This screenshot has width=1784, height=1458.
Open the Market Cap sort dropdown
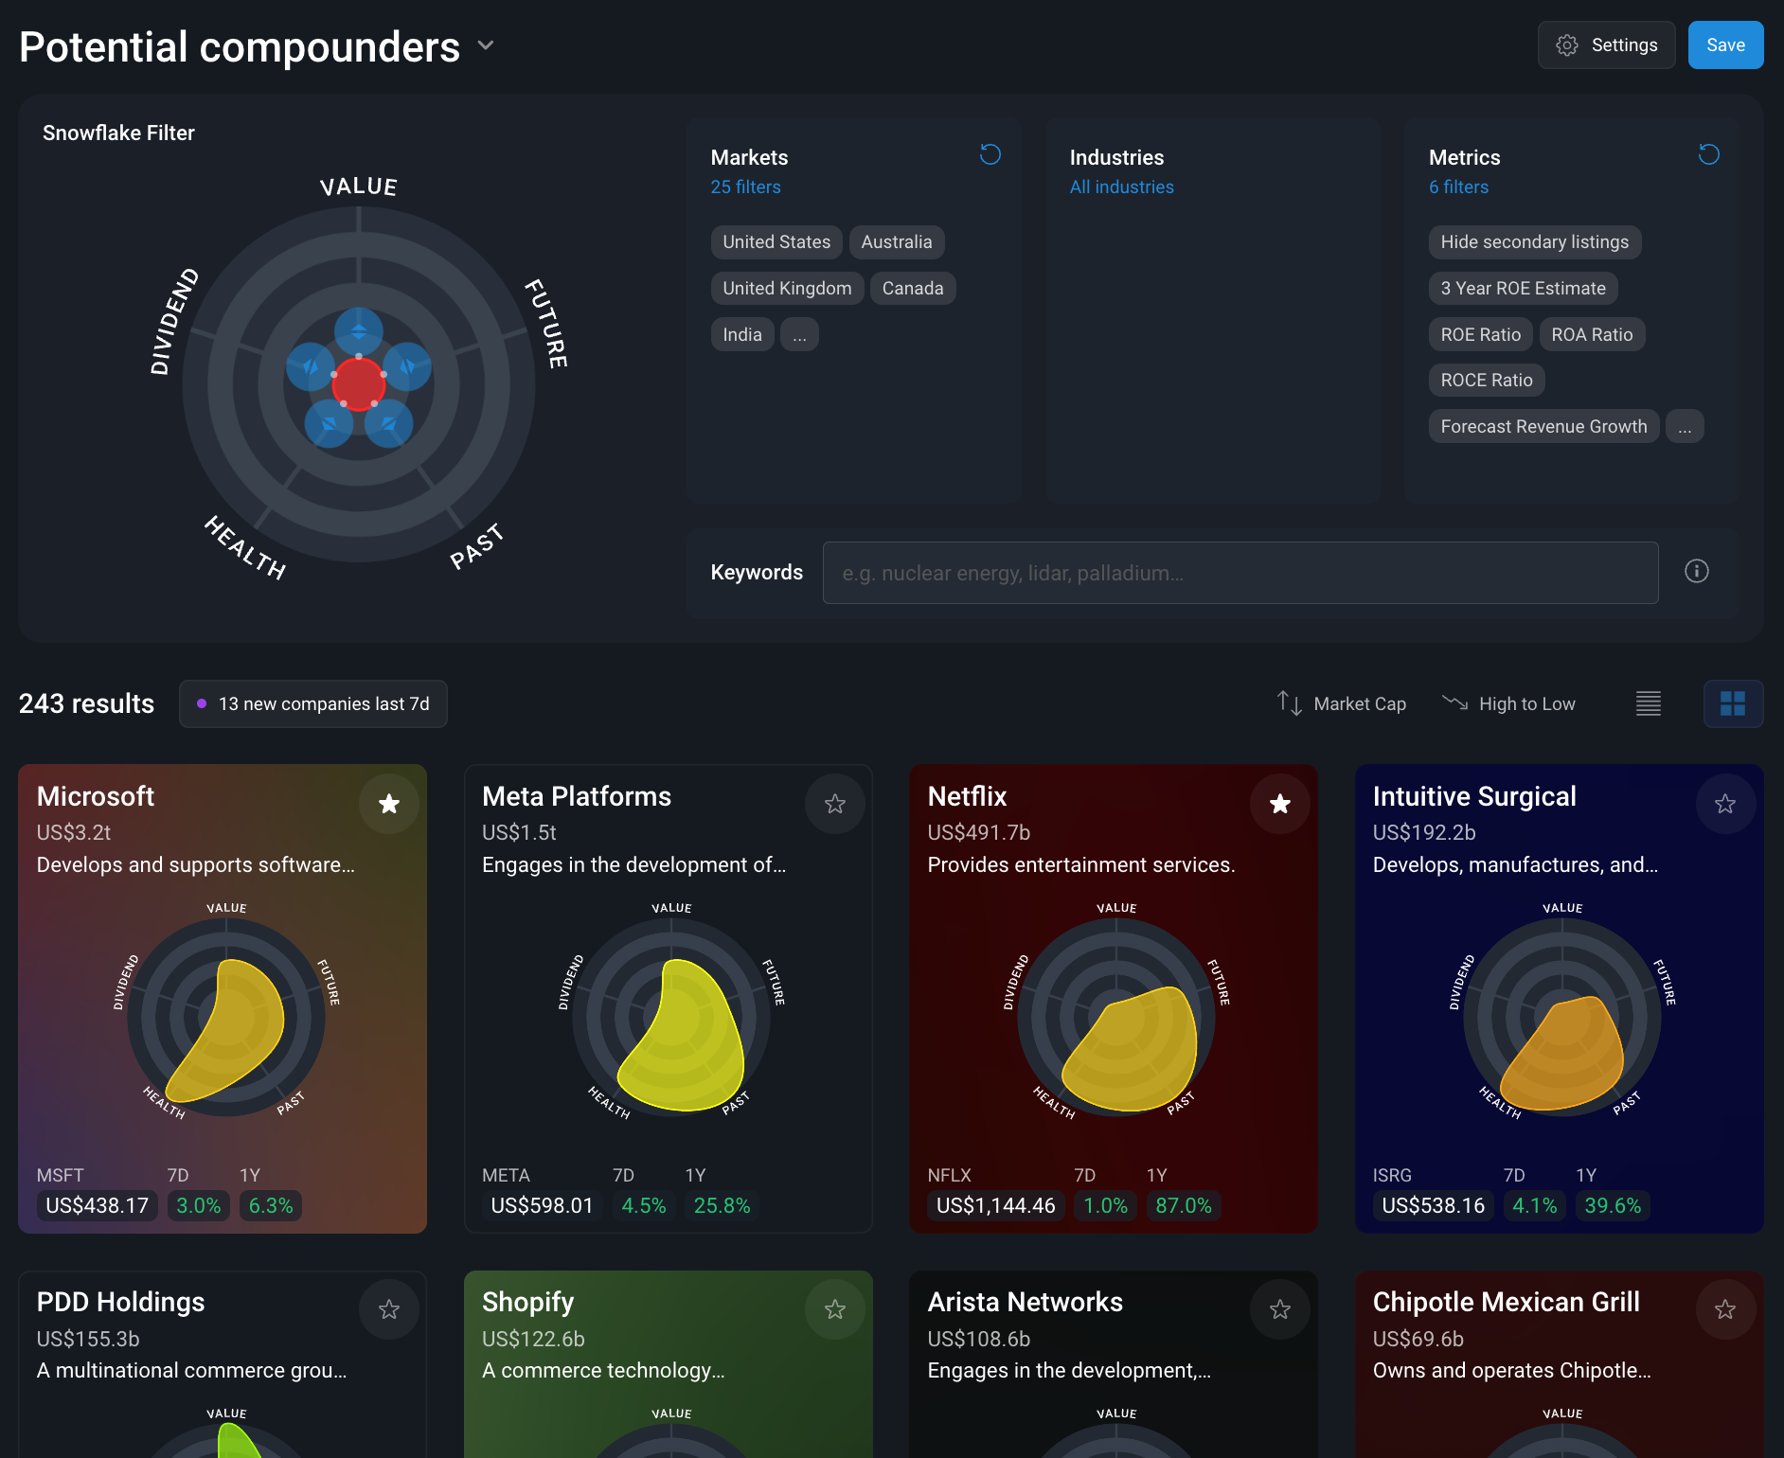(1341, 704)
